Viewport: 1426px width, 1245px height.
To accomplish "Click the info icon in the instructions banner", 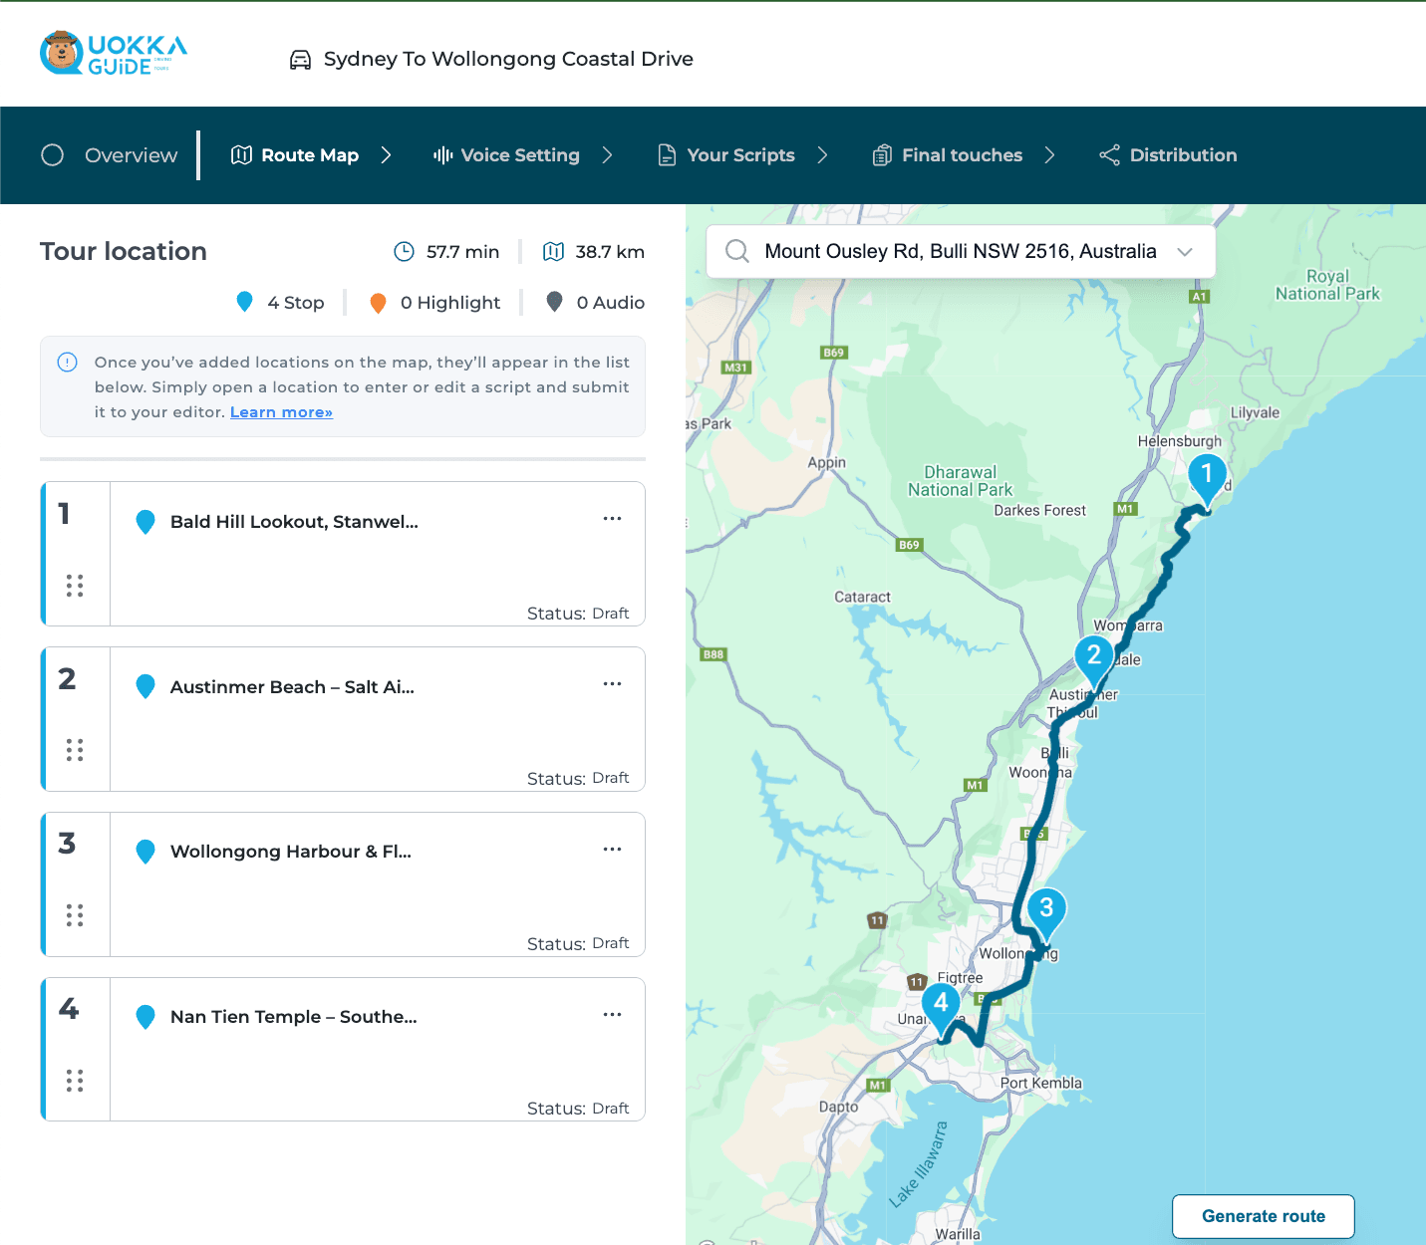I will click(67, 362).
